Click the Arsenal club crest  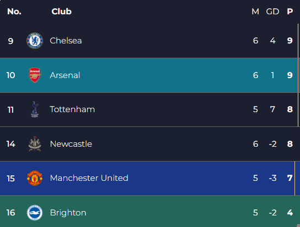coord(35,75)
